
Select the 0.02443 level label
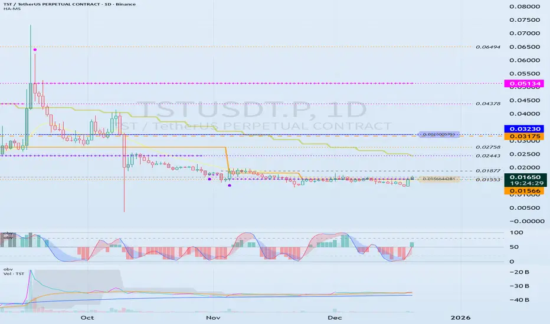488,156
